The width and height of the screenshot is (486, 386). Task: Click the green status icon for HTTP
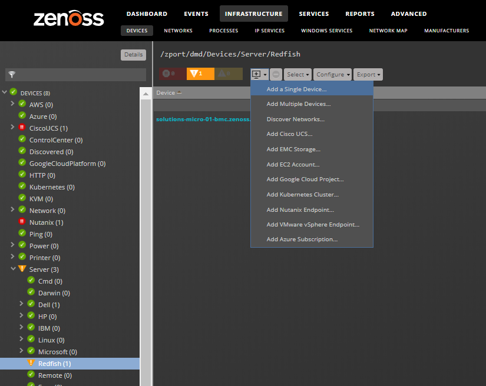pos(22,174)
